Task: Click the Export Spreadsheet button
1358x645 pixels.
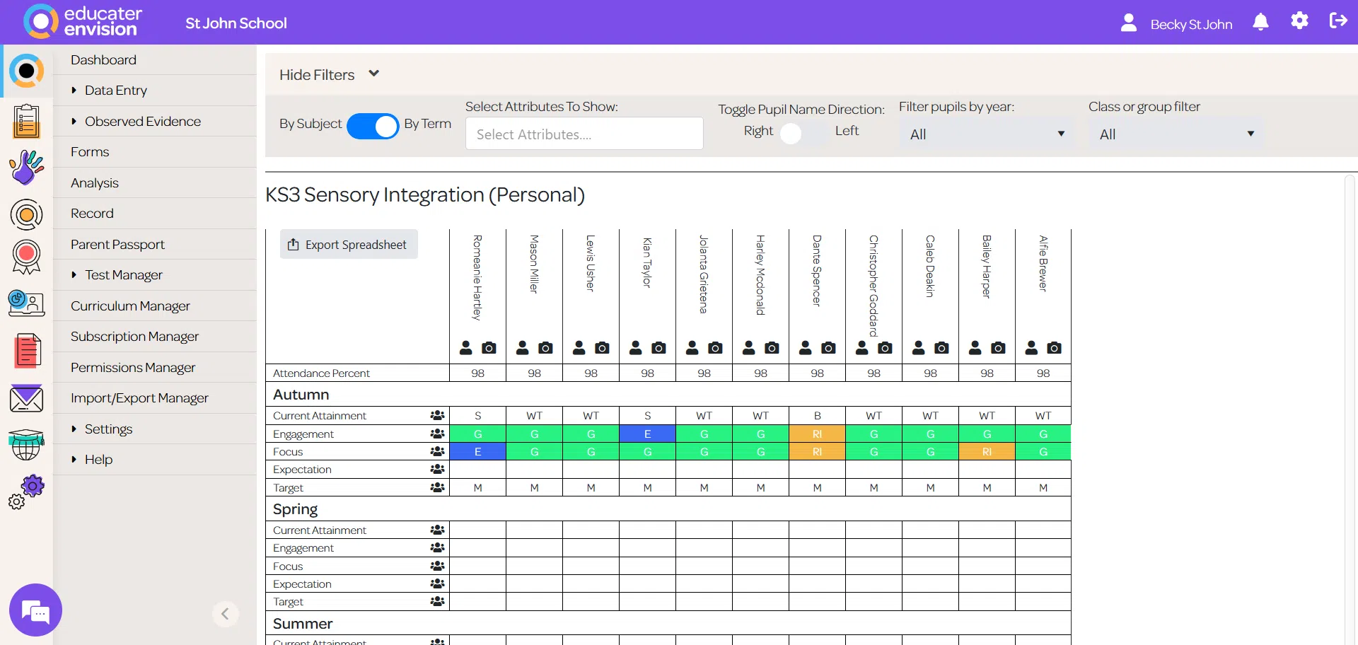Action: tap(348, 245)
